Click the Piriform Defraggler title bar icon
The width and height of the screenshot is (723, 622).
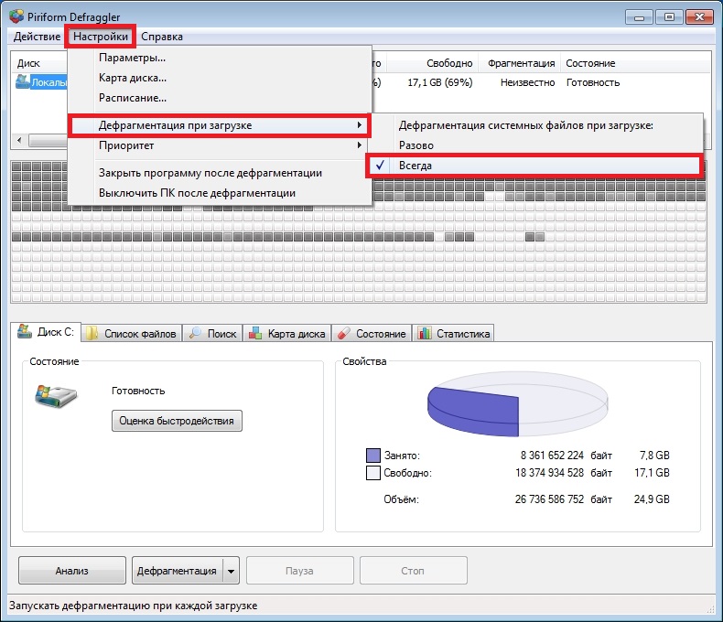click(x=16, y=16)
